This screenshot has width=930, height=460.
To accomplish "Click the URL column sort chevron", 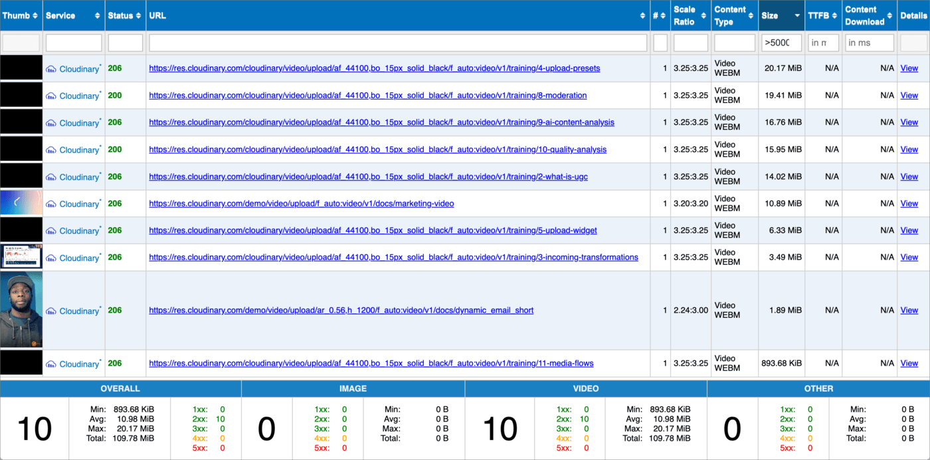I will 642,15.
